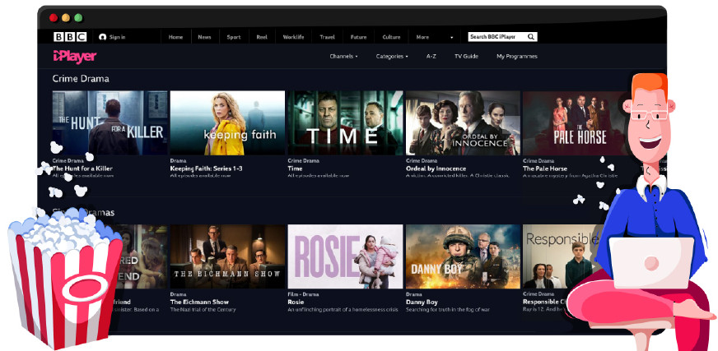Click 'The Nazi trial of the Century' description

coord(203,309)
